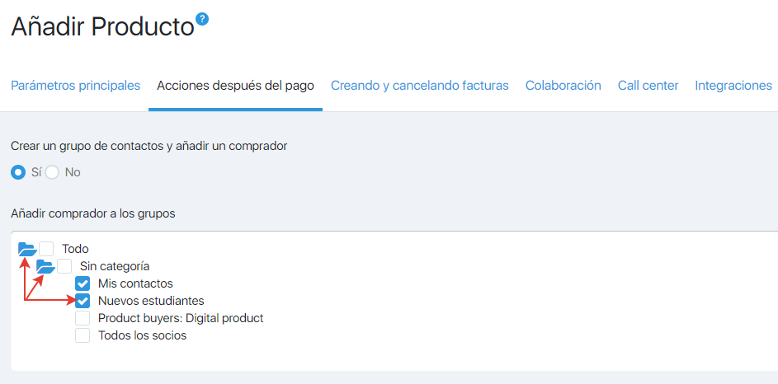Collapse the Sin categoría folder icon
778x384 pixels.
pyautogui.click(x=45, y=266)
